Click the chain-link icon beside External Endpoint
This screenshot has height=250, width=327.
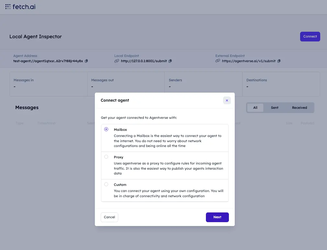[x=218, y=61]
